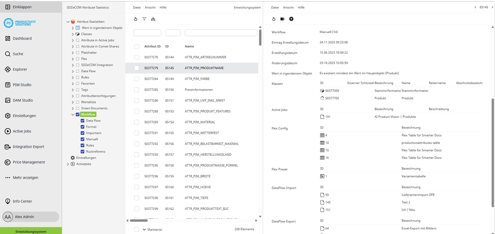Click the tag icon in the detail toolbar

pyautogui.click(x=283, y=19)
